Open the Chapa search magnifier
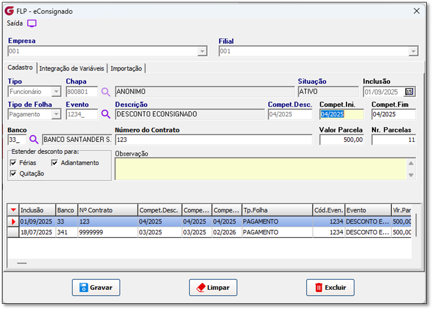 click(x=105, y=92)
